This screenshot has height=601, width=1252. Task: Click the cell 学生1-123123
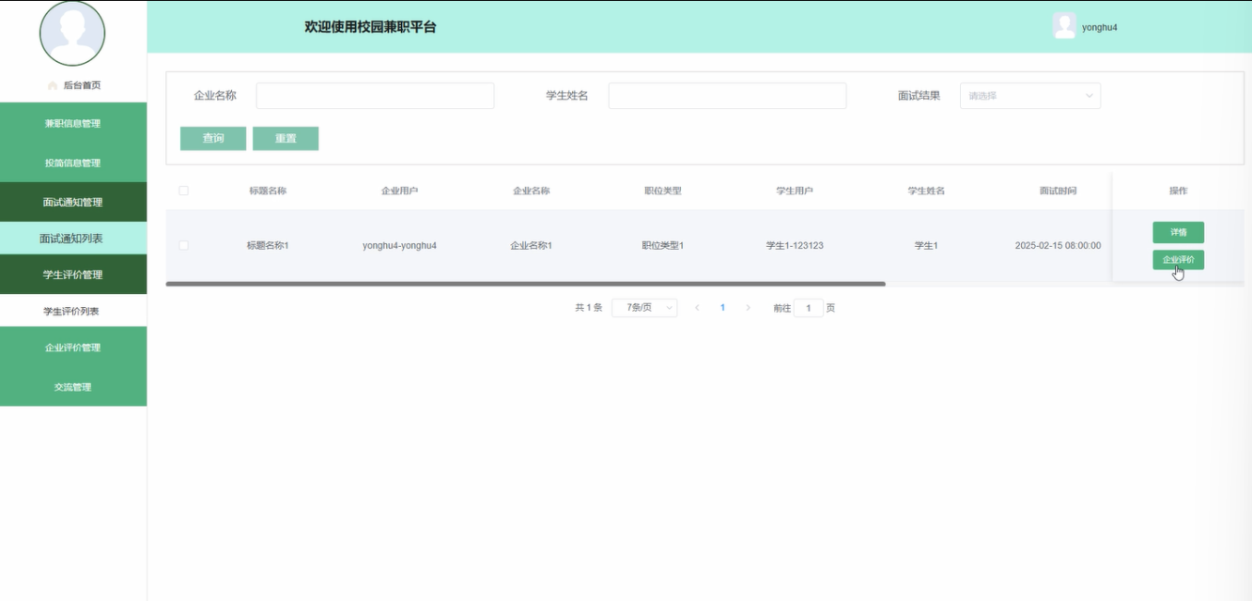(795, 246)
